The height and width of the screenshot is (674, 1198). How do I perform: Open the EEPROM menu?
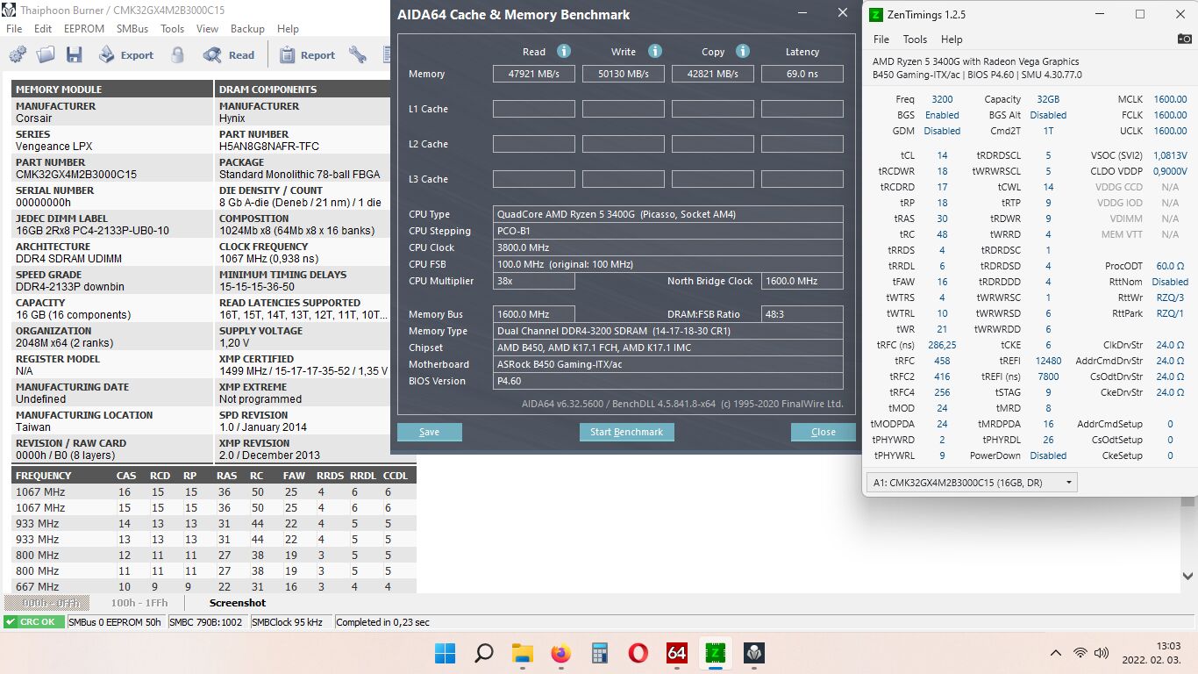coord(84,28)
